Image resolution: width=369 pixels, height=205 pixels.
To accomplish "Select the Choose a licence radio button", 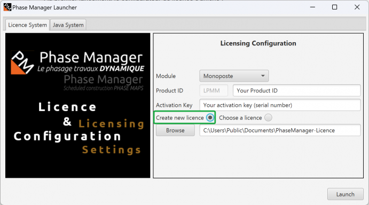I will click(268, 117).
